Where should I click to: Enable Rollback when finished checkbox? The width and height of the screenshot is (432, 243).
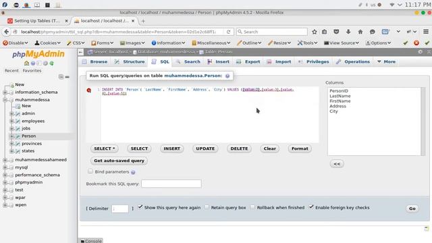[252, 207]
